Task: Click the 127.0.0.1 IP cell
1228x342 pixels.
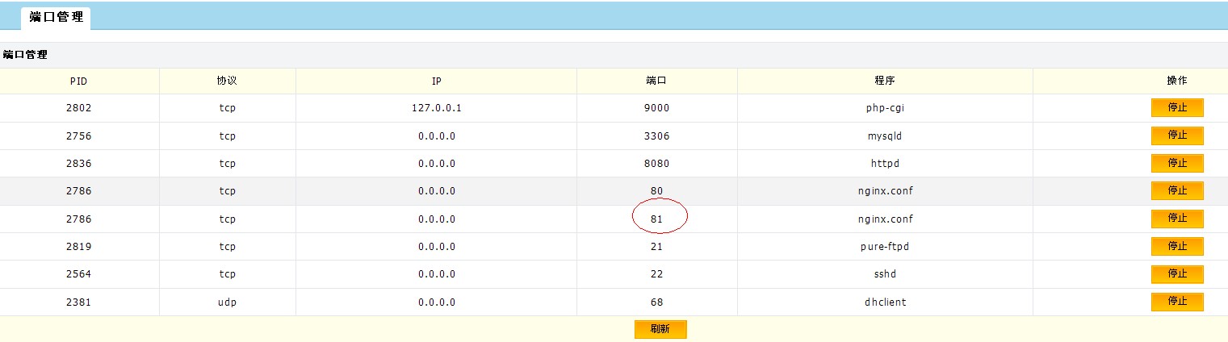Action: point(436,108)
